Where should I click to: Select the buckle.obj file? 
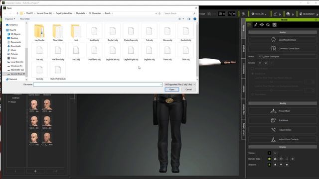coord(94,33)
